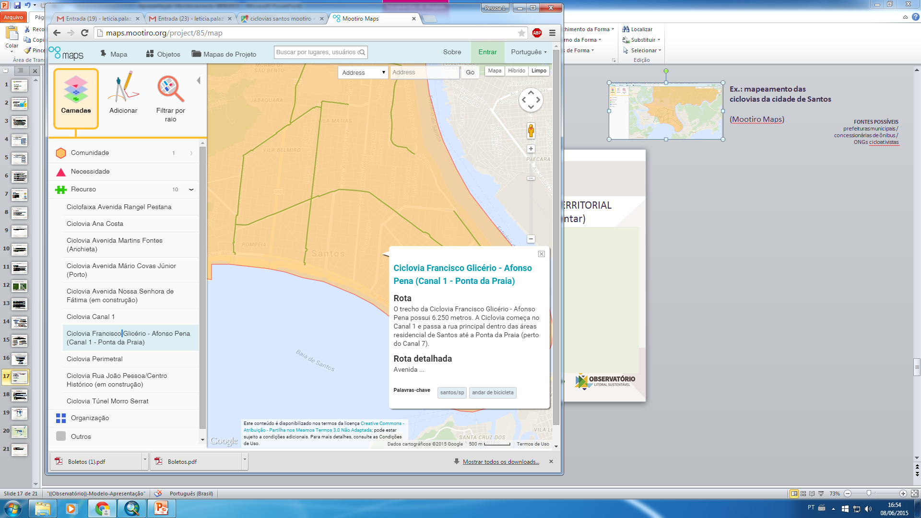
Task: Click PowerPoint Localizar button
Action: click(x=638, y=29)
